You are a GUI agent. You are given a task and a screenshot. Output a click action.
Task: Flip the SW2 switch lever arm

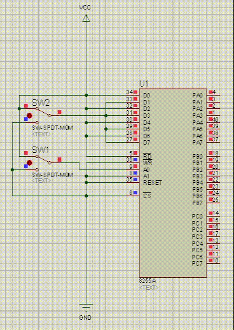[x=43, y=112]
